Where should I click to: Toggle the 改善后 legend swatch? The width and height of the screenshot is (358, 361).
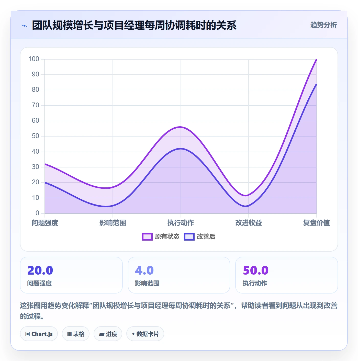tap(189, 237)
